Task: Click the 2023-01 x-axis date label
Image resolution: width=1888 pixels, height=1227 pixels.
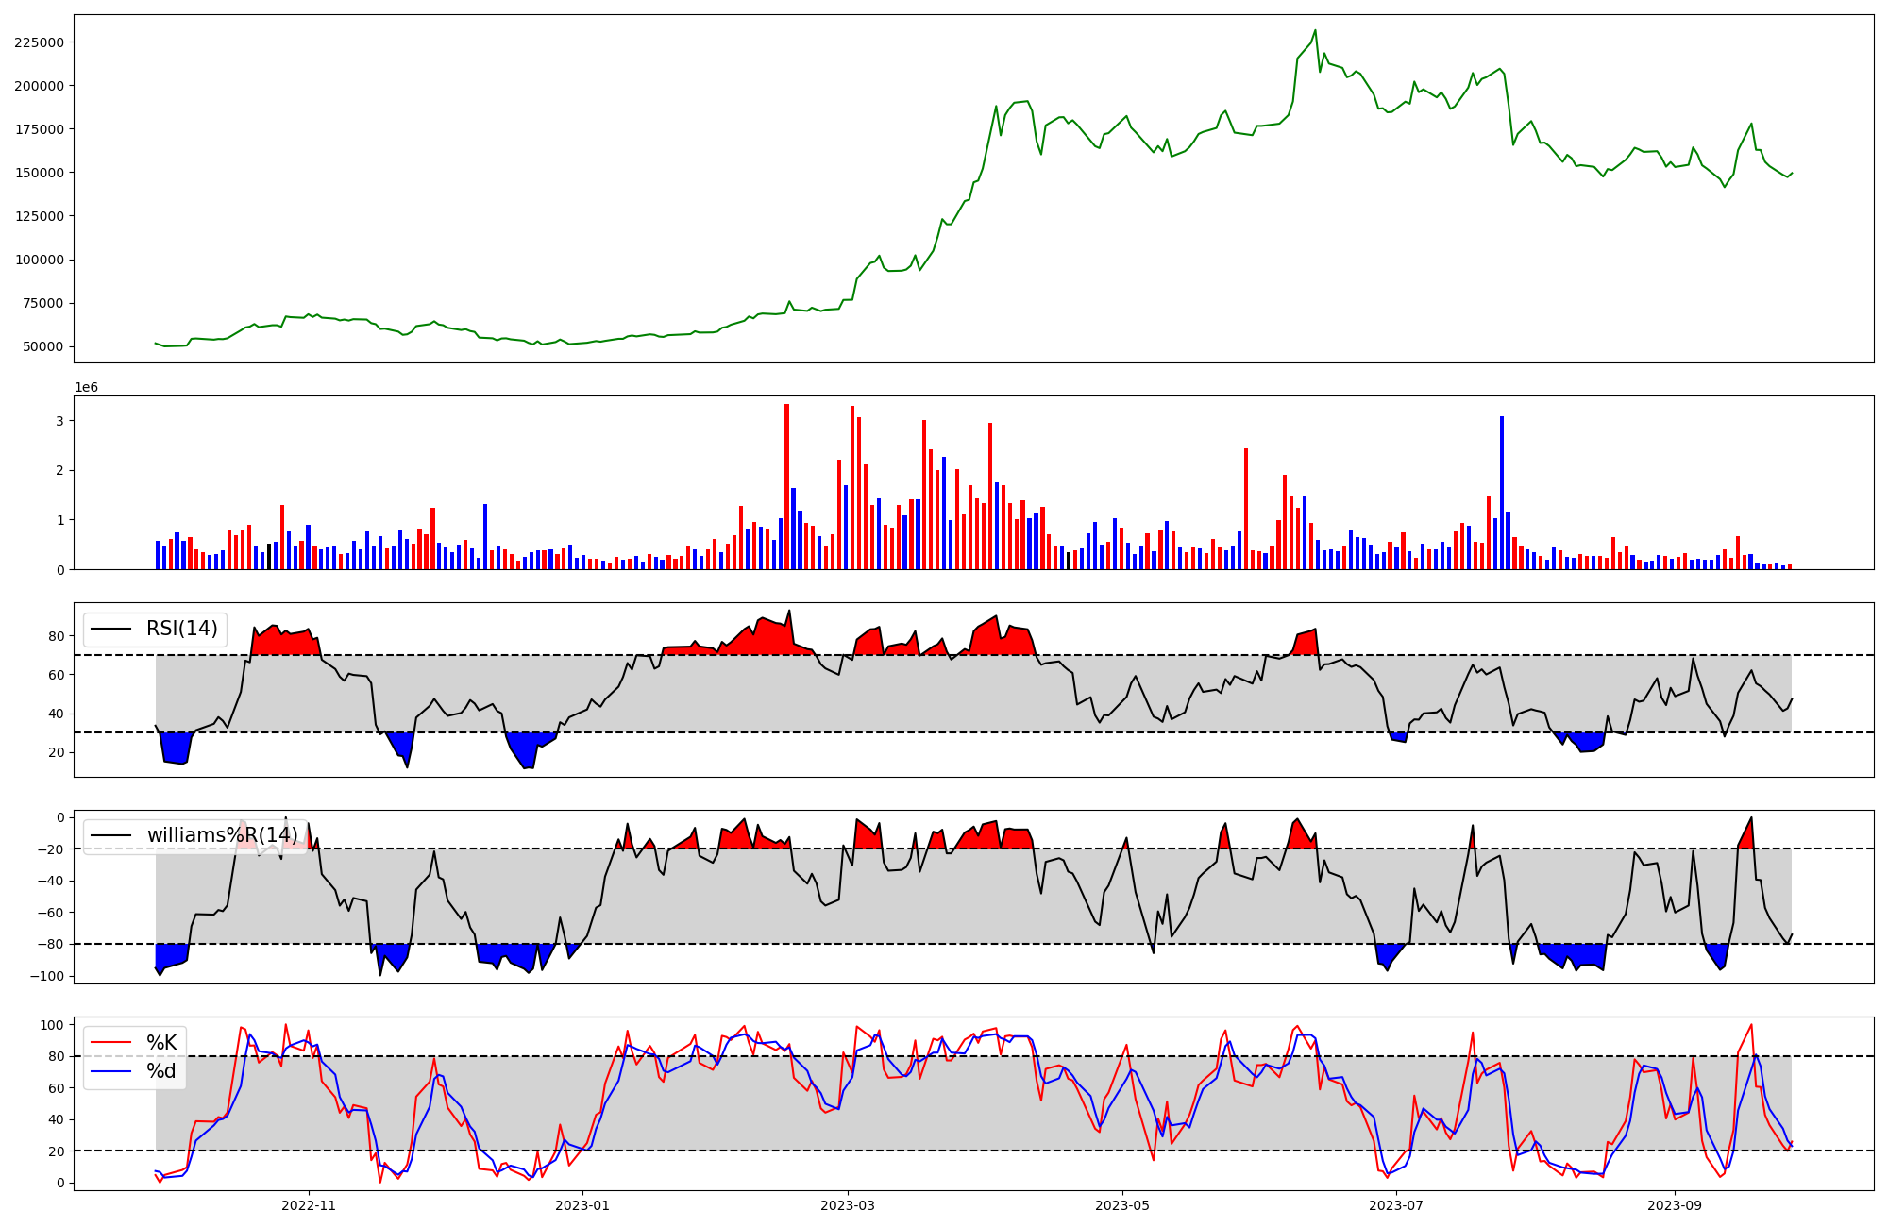Action: click(582, 1205)
